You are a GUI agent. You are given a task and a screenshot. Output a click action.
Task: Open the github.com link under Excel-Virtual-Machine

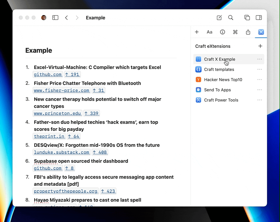click(48, 74)
